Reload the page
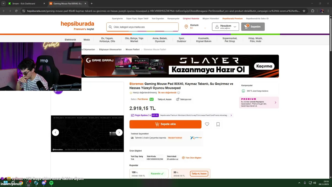The image size is (332, 187). pos(16,11)
